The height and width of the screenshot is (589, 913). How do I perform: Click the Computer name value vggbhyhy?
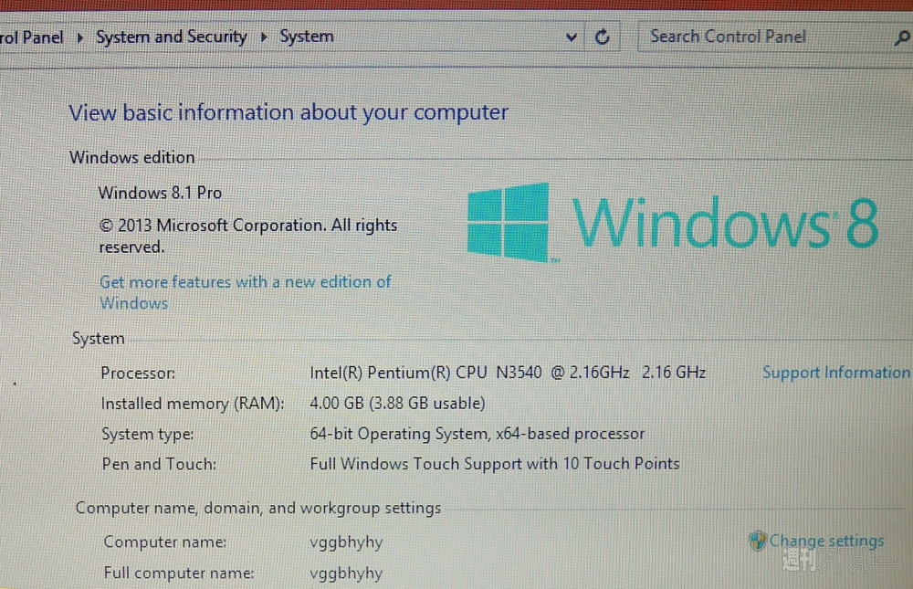pos(346,542)
